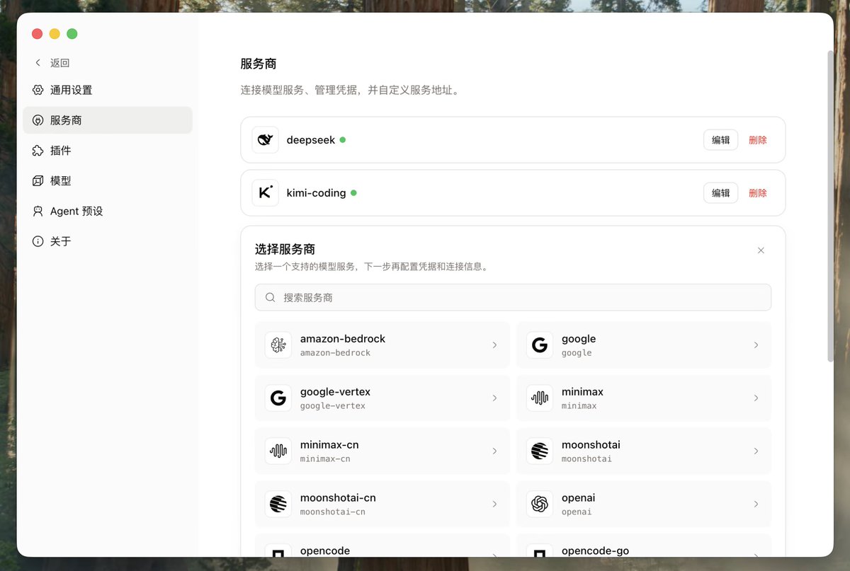
Task: Click the gear icon for 通用设置
Action: [x=38, y=90]
